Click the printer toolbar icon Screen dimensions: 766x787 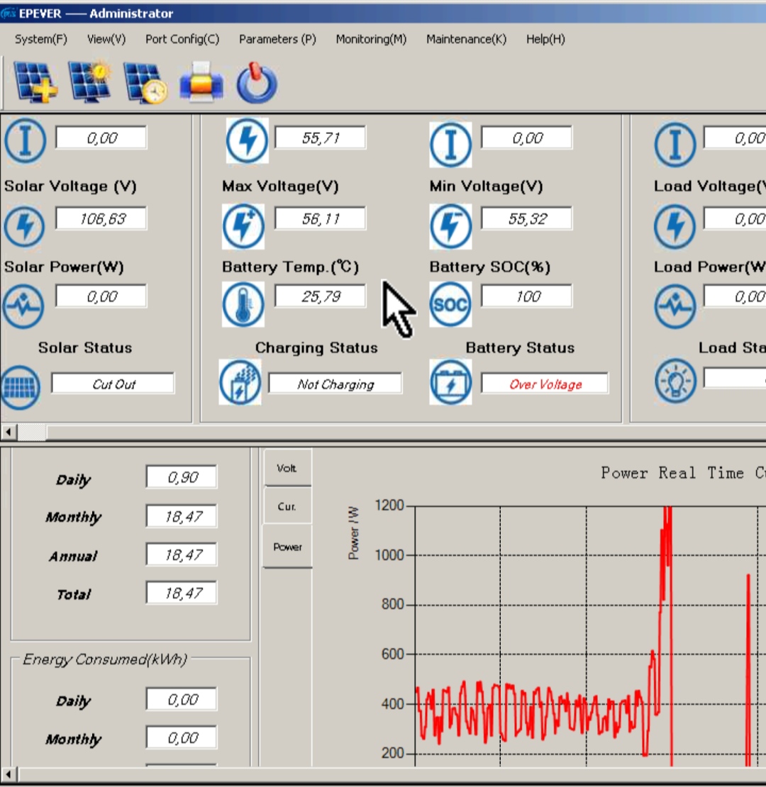coord(201,82)
